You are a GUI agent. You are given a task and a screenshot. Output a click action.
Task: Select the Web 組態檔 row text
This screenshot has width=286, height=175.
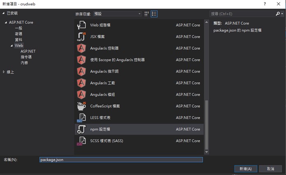[x=100, y=25]
